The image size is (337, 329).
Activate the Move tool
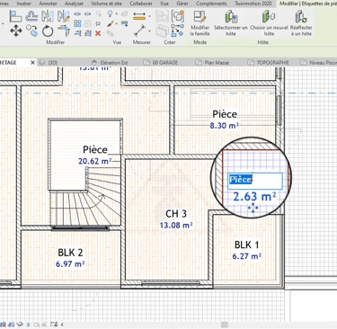15,31
